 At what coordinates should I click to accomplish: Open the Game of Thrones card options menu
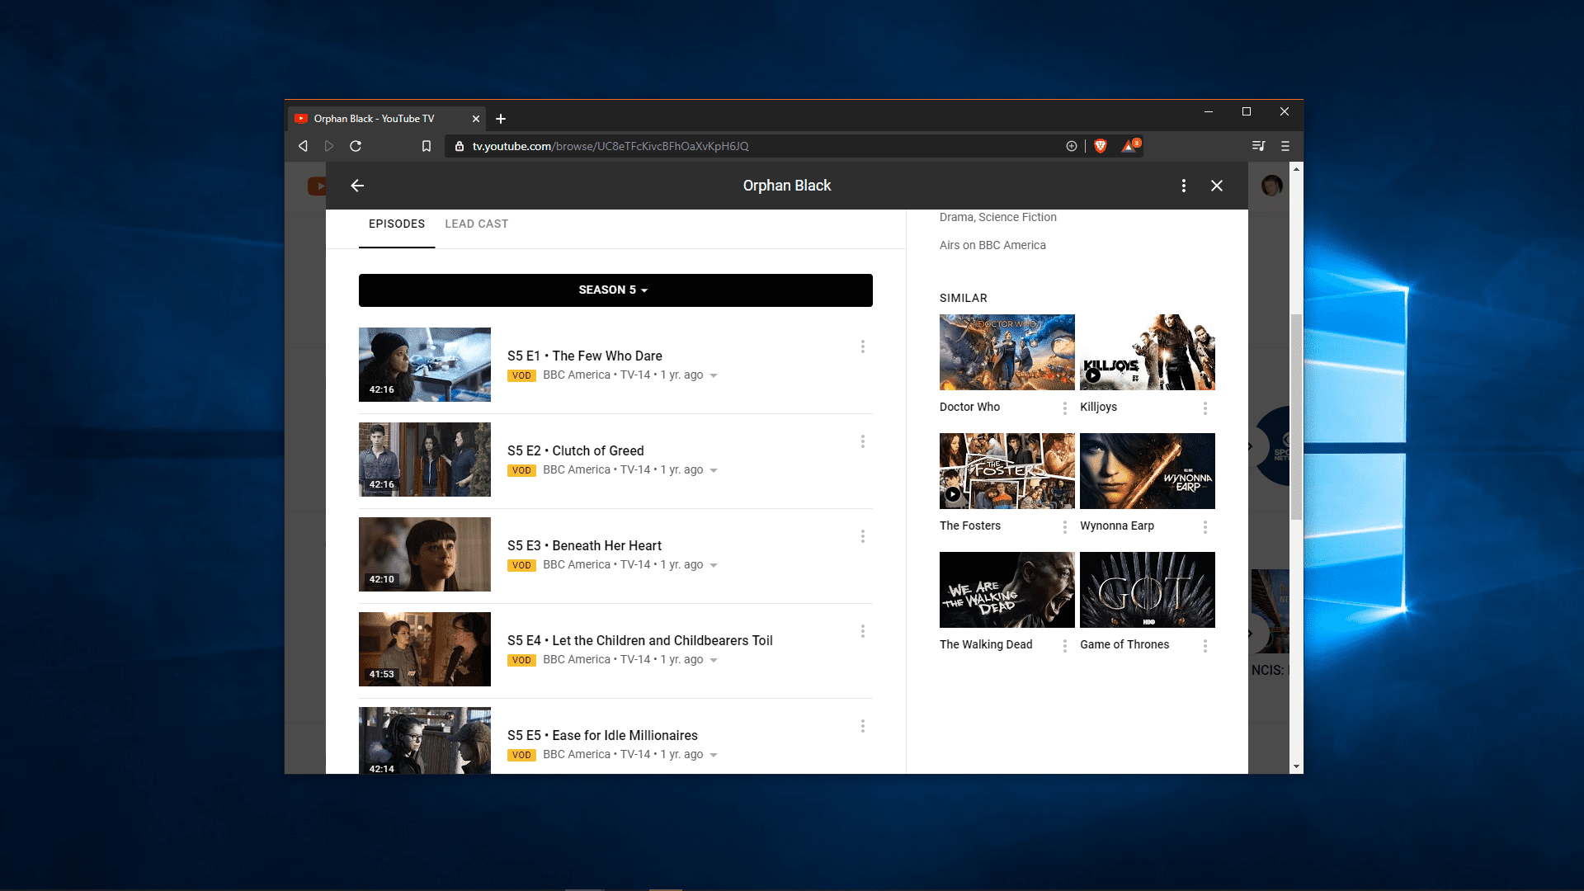(x=1205, y=646)
